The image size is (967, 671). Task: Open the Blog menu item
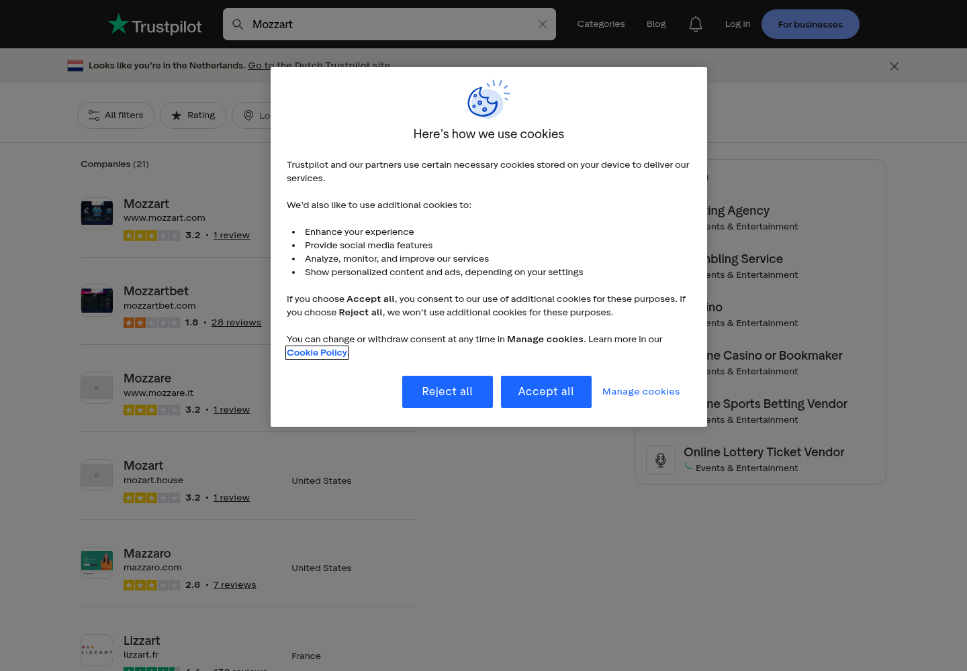[x=656, y=24]
